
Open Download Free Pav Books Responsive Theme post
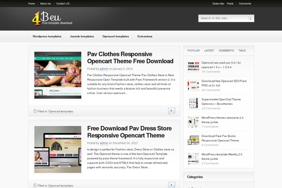point(220,138)
